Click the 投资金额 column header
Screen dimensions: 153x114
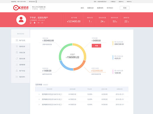pos(72,89)
